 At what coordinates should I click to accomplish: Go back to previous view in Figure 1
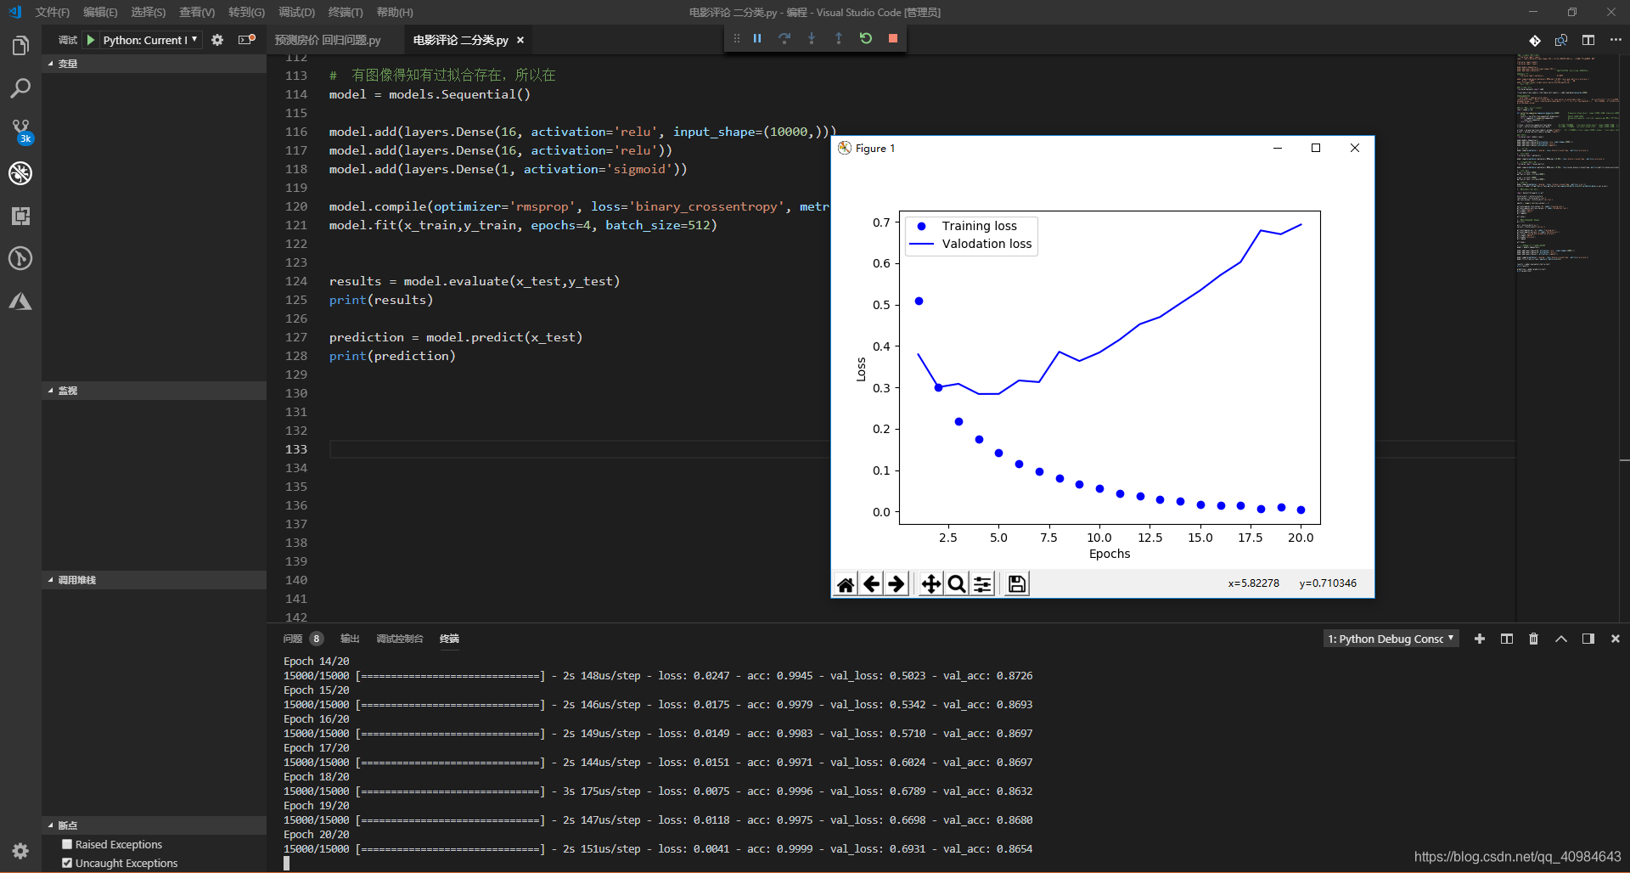point(871,584)
